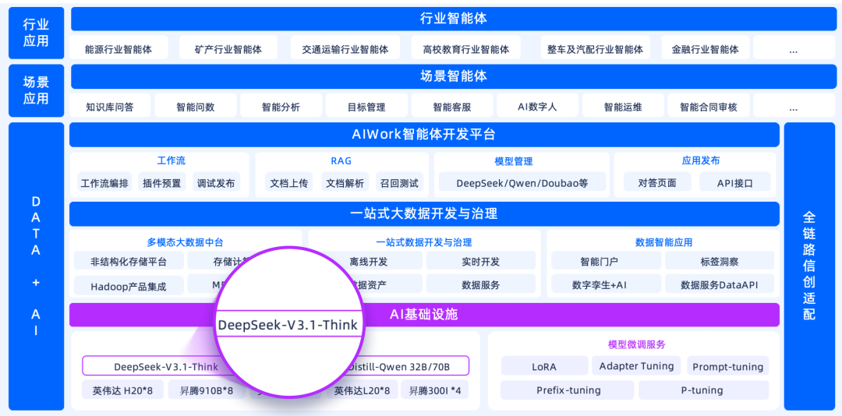Open the 智能客服 box
This screenshot has width=842, height=416.
(452, 106)
